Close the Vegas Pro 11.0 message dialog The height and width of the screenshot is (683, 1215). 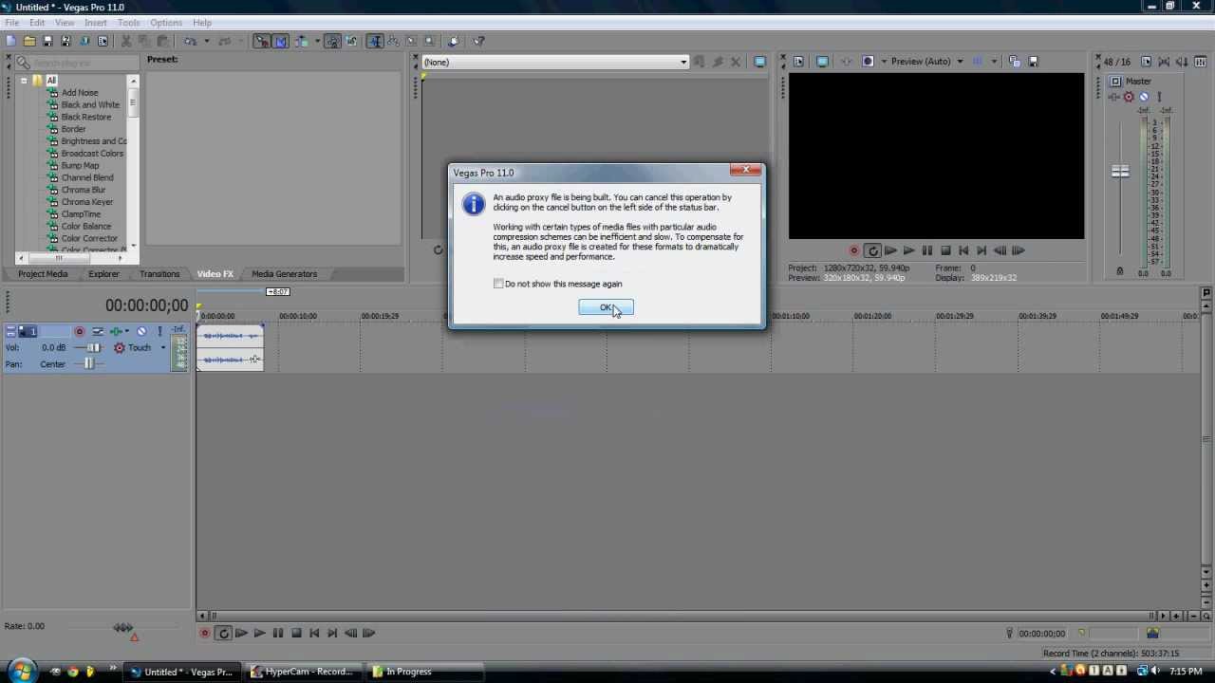pos(745,171)
